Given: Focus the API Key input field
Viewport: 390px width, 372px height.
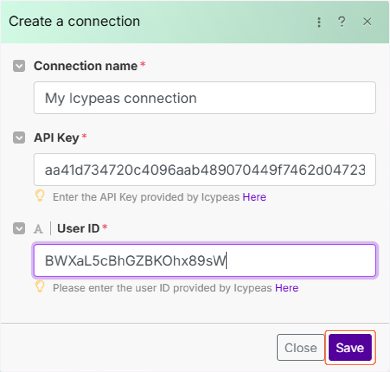Looking at the screenshot, I should pos(205,170).
